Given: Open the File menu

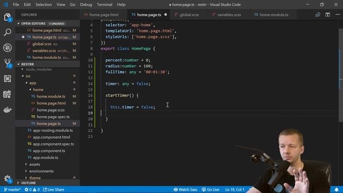Looking at the screenshot, I should coord(16,5).
